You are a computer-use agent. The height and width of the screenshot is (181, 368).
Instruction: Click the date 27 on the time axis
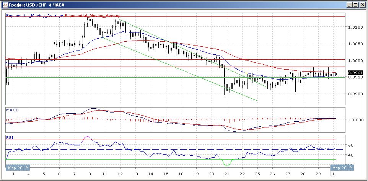(288, 174)
